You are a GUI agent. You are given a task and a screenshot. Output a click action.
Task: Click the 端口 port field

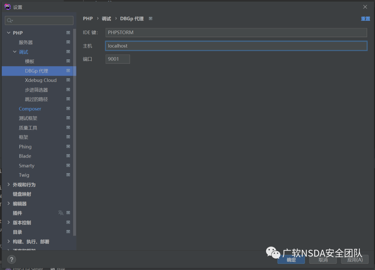tap(118, 59)
